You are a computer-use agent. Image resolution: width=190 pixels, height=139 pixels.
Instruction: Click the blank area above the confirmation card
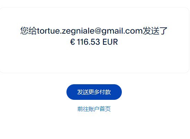tap(94, 3)
